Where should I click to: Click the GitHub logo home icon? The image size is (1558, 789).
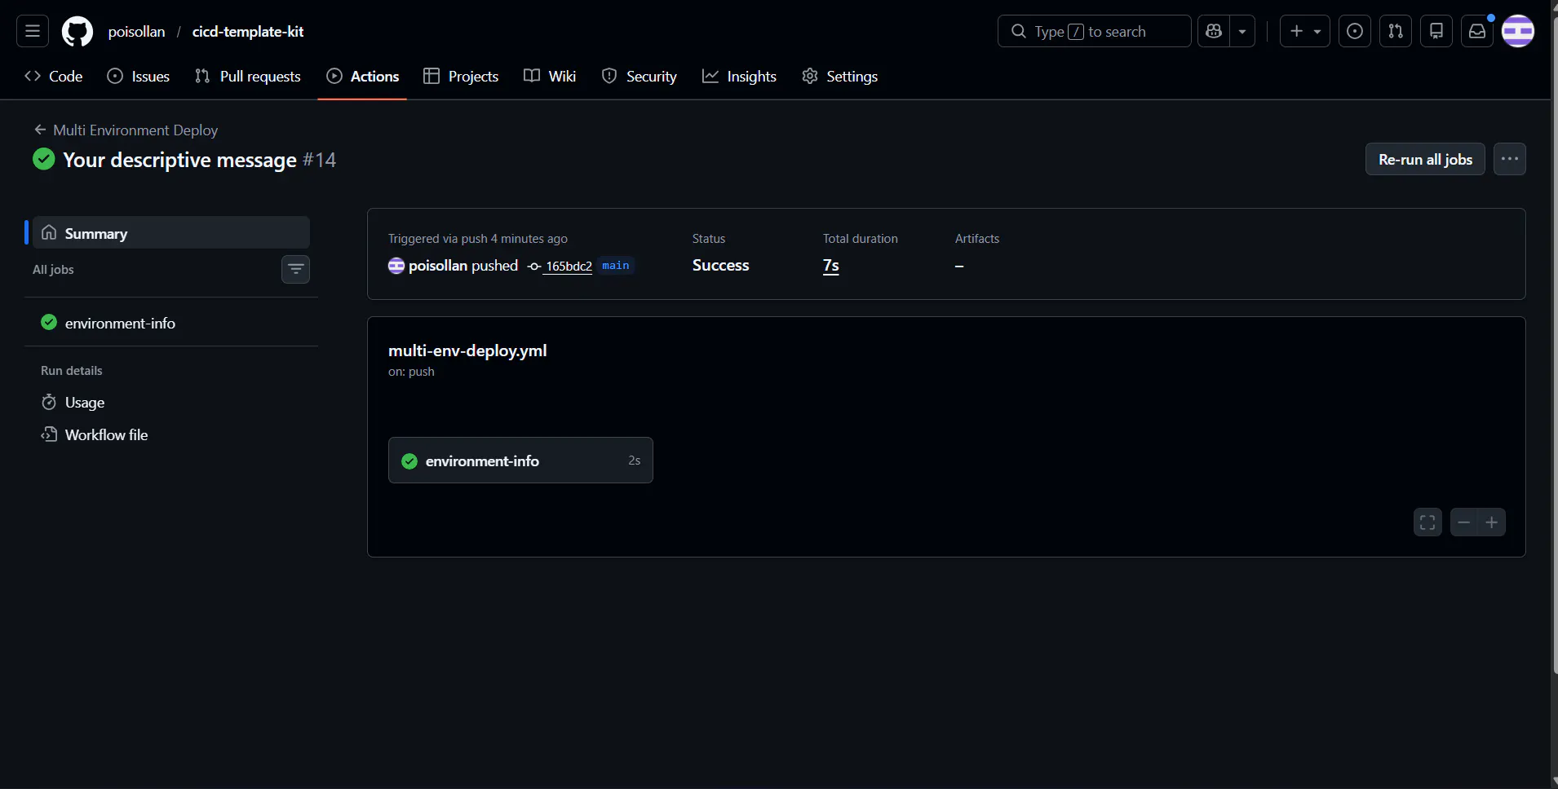[77, 31]
